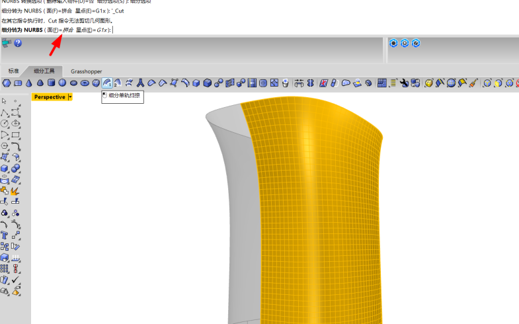The width and height of the screenshot is (519, 324).
Task: Pick the circle drawing tool in sidebar
Action: pos(5,123)
